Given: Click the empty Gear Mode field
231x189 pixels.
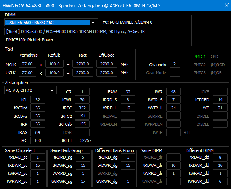Looking at the screenshot, I should point(175,73).
